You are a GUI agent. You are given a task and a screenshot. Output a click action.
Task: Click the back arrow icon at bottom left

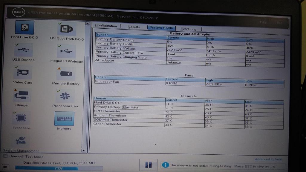(x=5, y=167)
